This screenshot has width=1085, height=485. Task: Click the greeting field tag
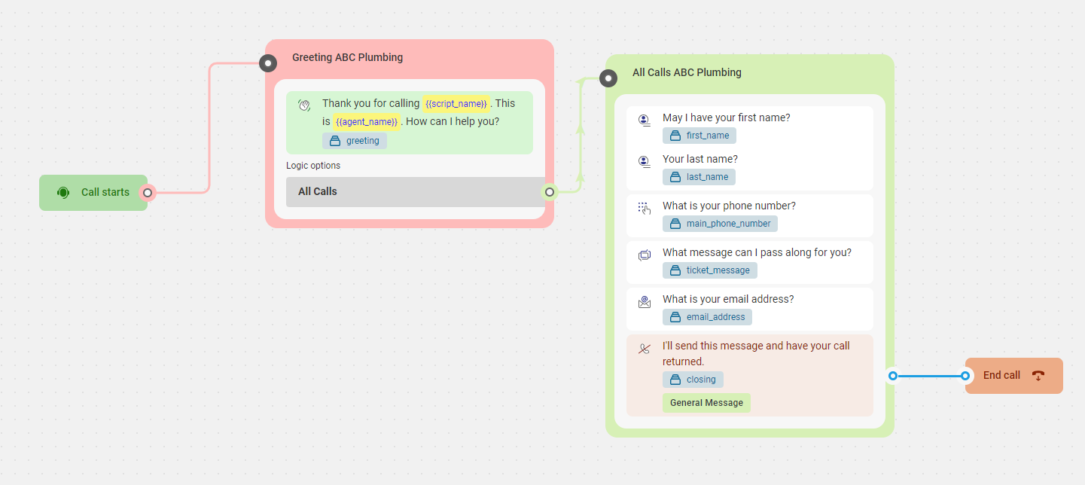[355, 141]
